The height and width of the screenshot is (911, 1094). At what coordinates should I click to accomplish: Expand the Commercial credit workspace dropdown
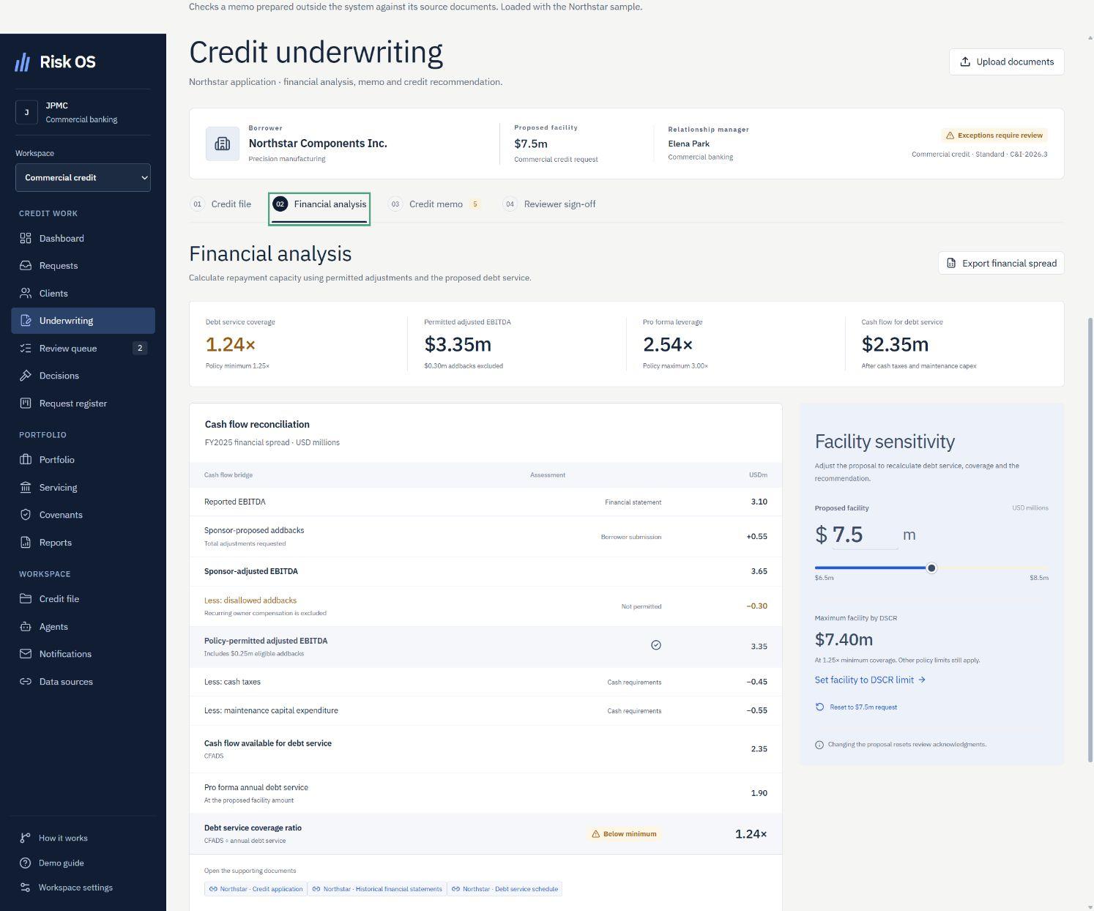[83, 178]
